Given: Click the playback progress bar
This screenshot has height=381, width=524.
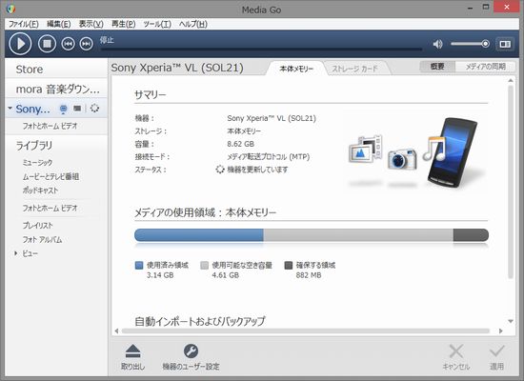Looking at the screenshot, I should click(261, 50).
